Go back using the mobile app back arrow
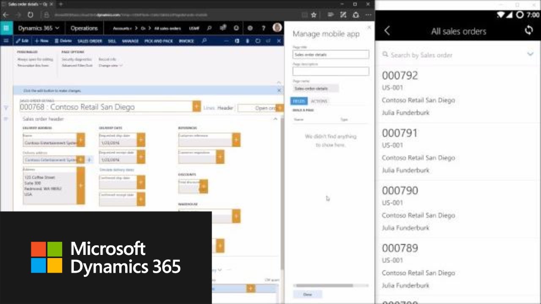 point(387,31)
